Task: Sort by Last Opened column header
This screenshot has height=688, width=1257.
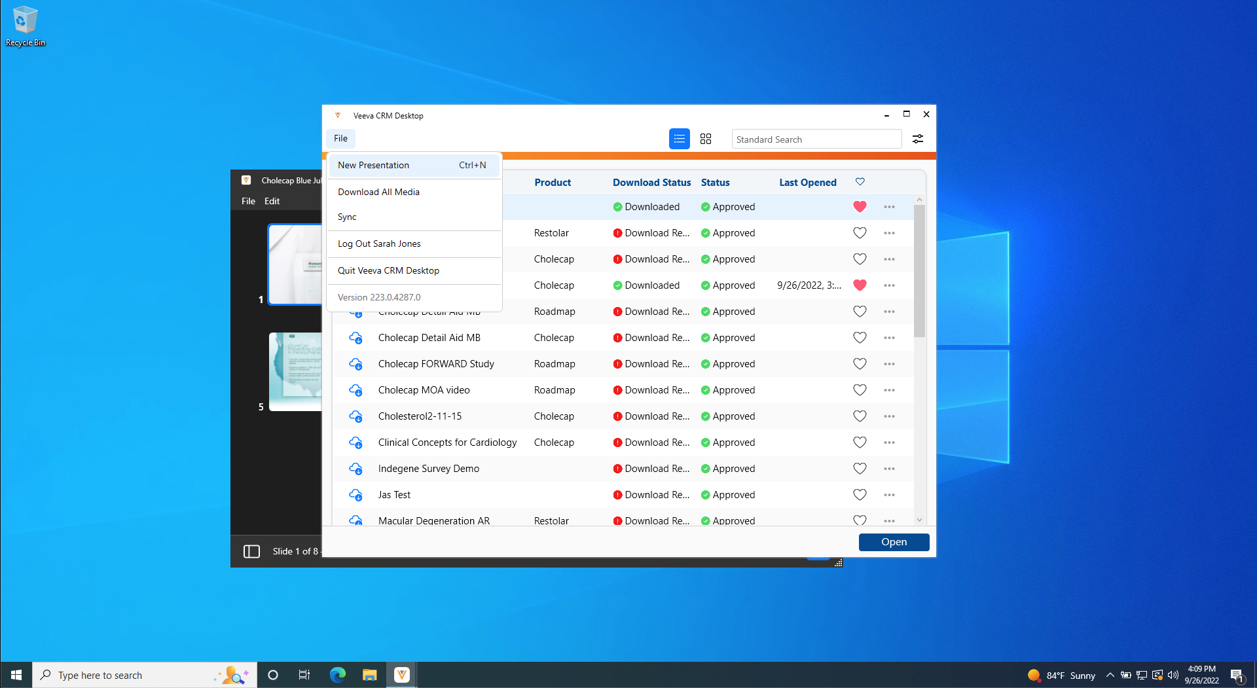Action: pyautogui.click(x=807, y=183)
